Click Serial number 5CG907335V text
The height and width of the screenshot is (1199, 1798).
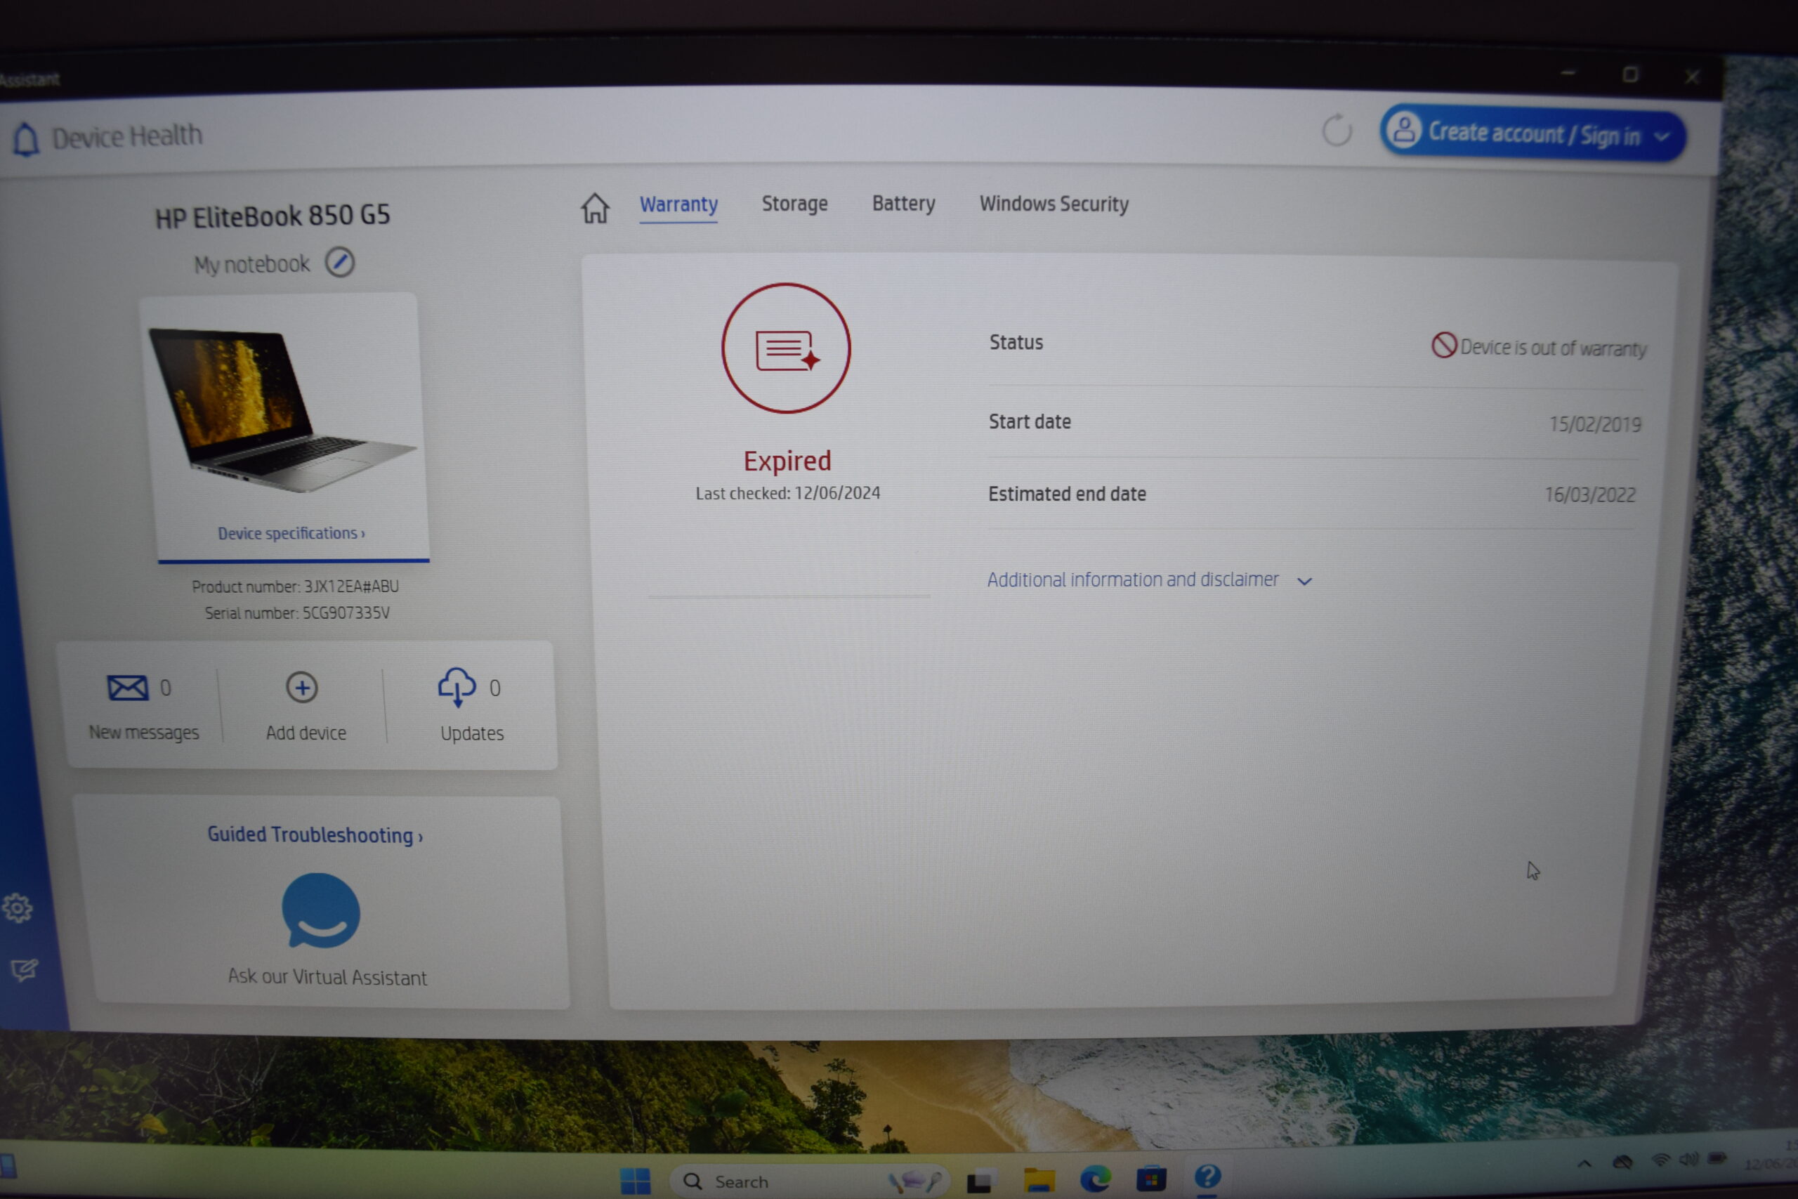click(x=297, y=613)
